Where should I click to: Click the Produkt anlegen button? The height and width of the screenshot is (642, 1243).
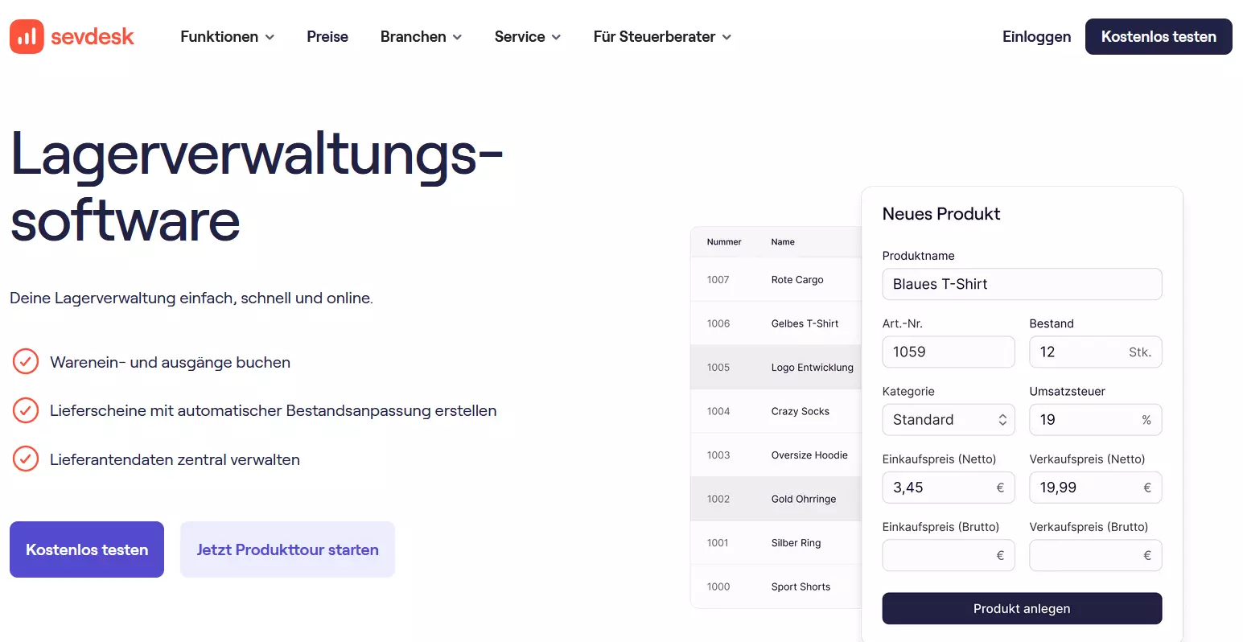(x=1022, y=608)
